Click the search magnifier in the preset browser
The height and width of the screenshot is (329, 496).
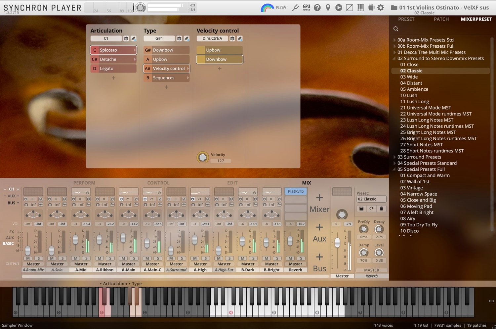click(x=396, y=29)
